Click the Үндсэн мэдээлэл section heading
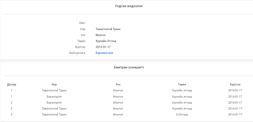 [x=129, y=6]
